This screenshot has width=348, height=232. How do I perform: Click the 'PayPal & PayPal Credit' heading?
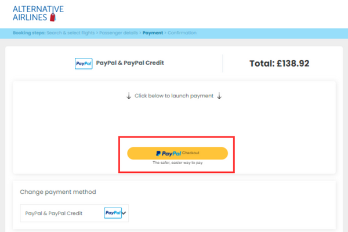point(130,63)
